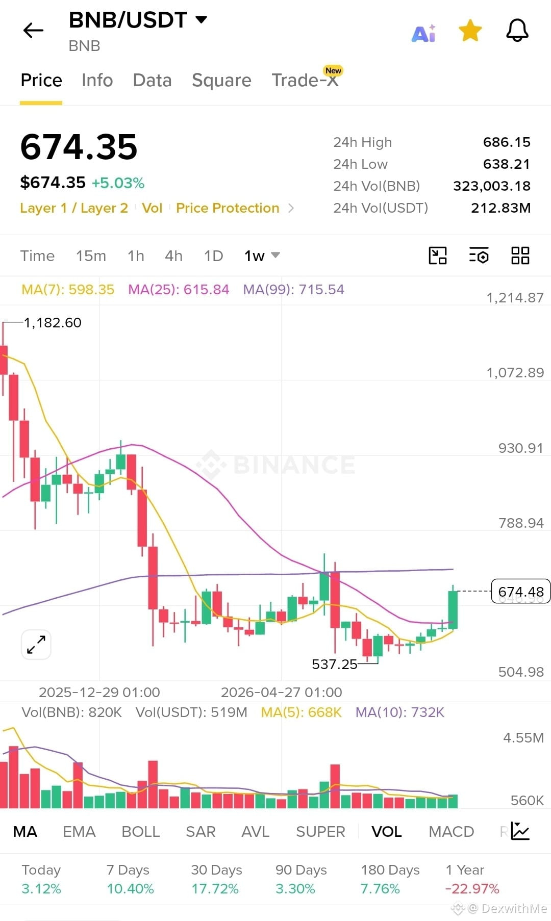551x921 pixels.
Task: Tap the MA(99): 715.54 label
Action: click(293, 290)
